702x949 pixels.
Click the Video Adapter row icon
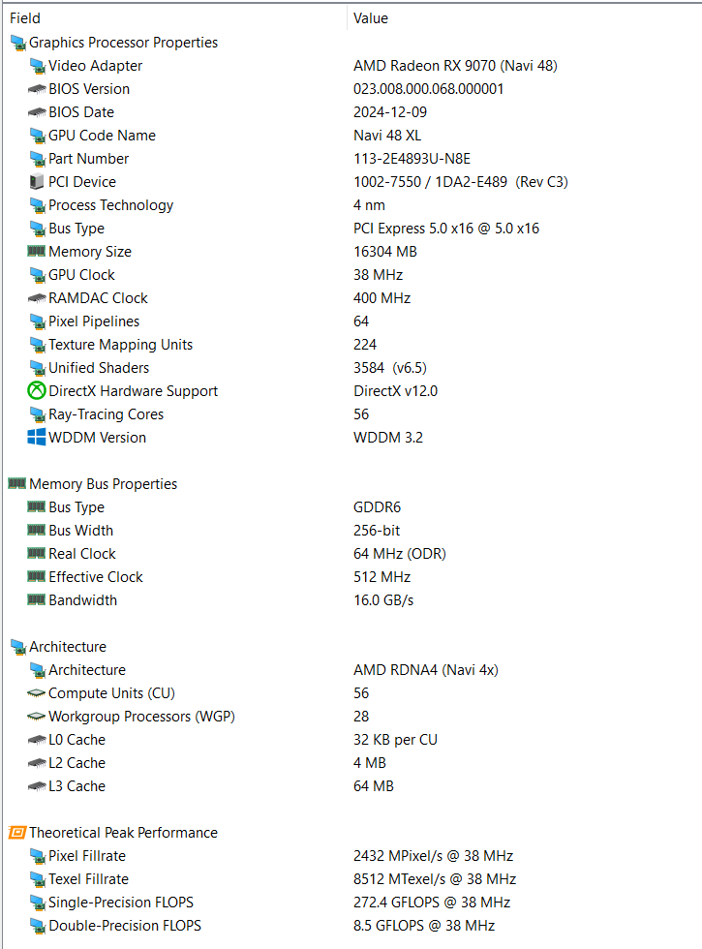[37, 66]
